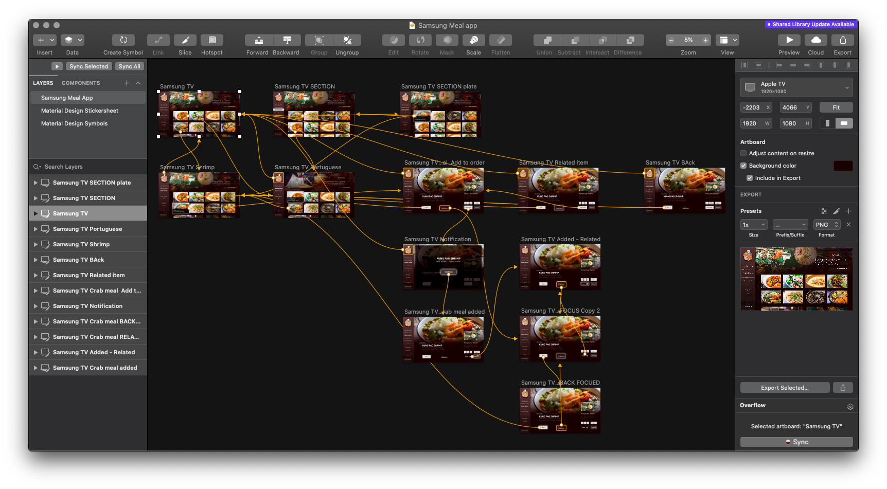Apply the Union boolean operation
This screenshot has height=489, width=887.
(x=547, y=40)
